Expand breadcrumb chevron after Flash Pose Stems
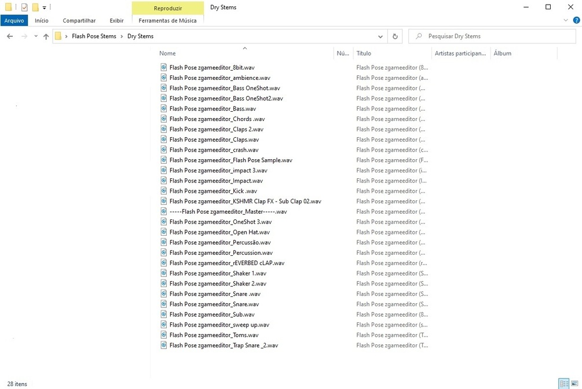The height and width of the screenshot is (389, 582). pos(122,36)
